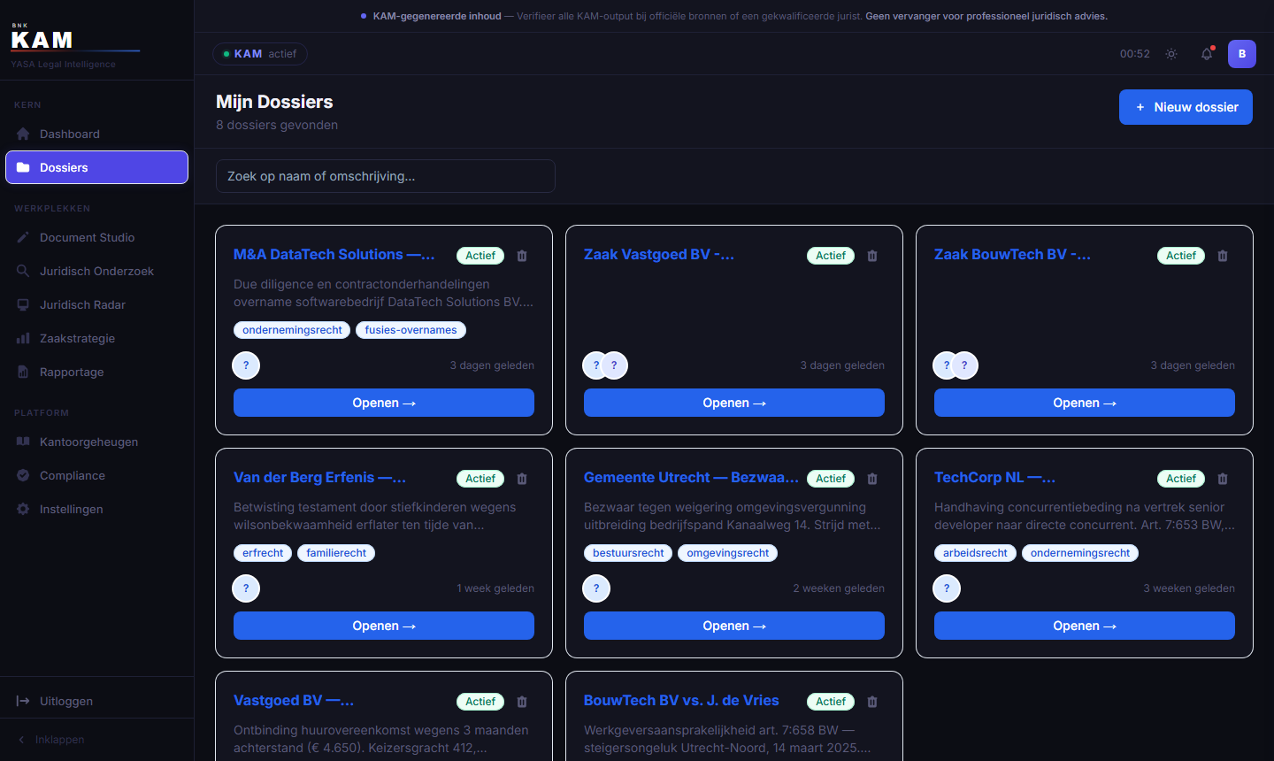Click Uitloggen to log out
Screen dimensions: 1274x761
coord(96,701)
